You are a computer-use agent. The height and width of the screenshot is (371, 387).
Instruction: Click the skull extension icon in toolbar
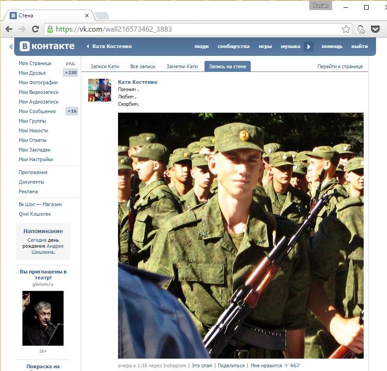point(361,29)
